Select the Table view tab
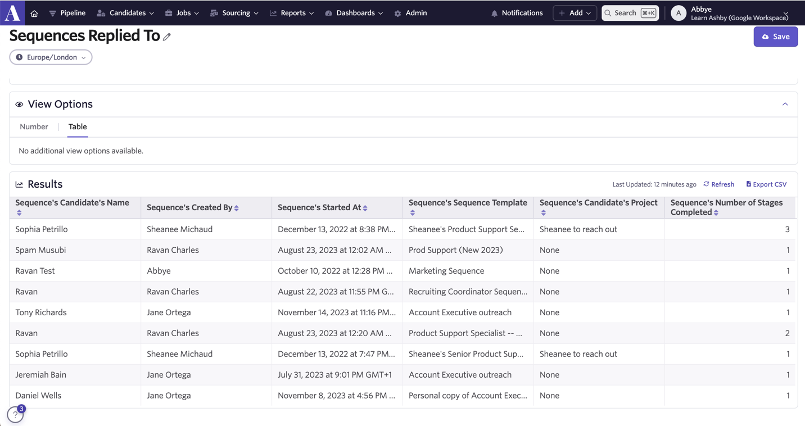 [78, 127]
